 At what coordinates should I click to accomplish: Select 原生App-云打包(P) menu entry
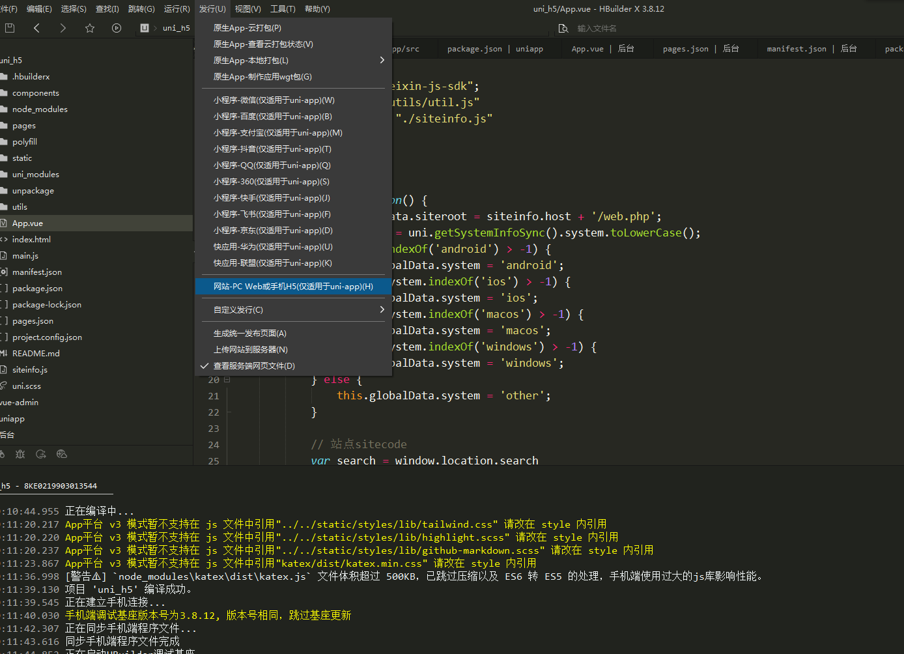coord(294,28)
